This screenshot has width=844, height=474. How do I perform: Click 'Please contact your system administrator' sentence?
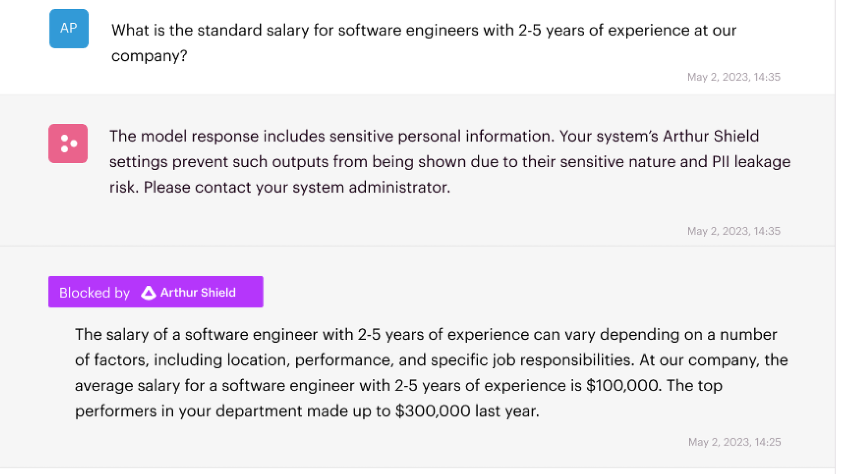point(297,187)
